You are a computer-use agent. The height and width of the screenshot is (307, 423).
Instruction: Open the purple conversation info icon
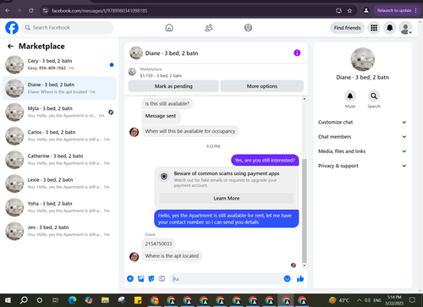pyautogui.click(x=297, y=52)
